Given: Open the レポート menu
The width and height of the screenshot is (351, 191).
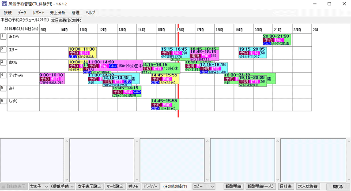Looking at the screenshot, I should pos(38,13).
